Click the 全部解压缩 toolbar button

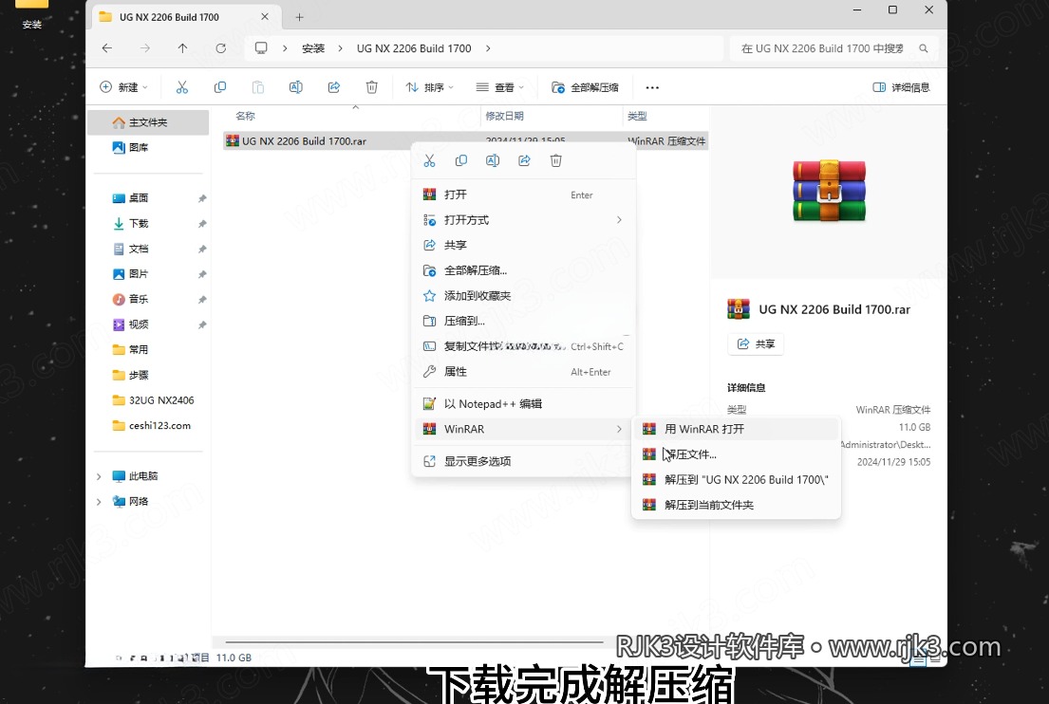coord(585,87)
